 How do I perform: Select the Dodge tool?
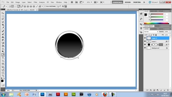(x=3, y=51)
